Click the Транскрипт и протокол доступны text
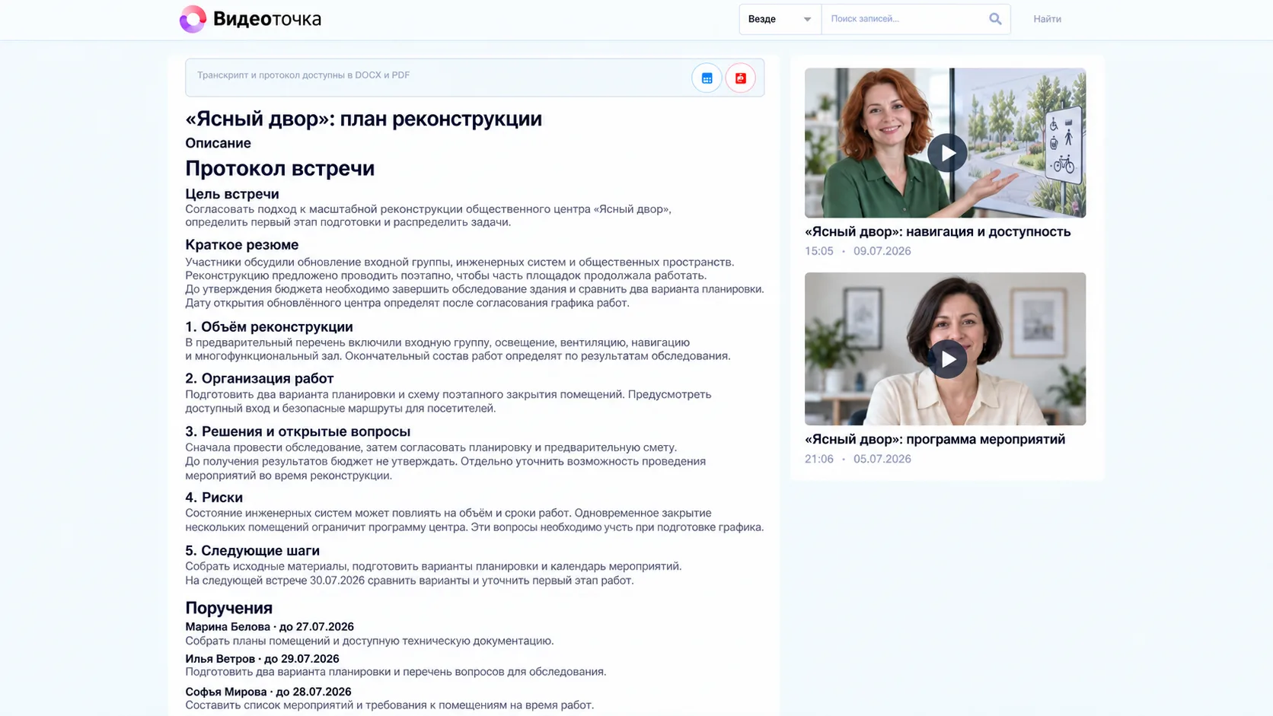1273x716 pixels. tap(303, 75)
